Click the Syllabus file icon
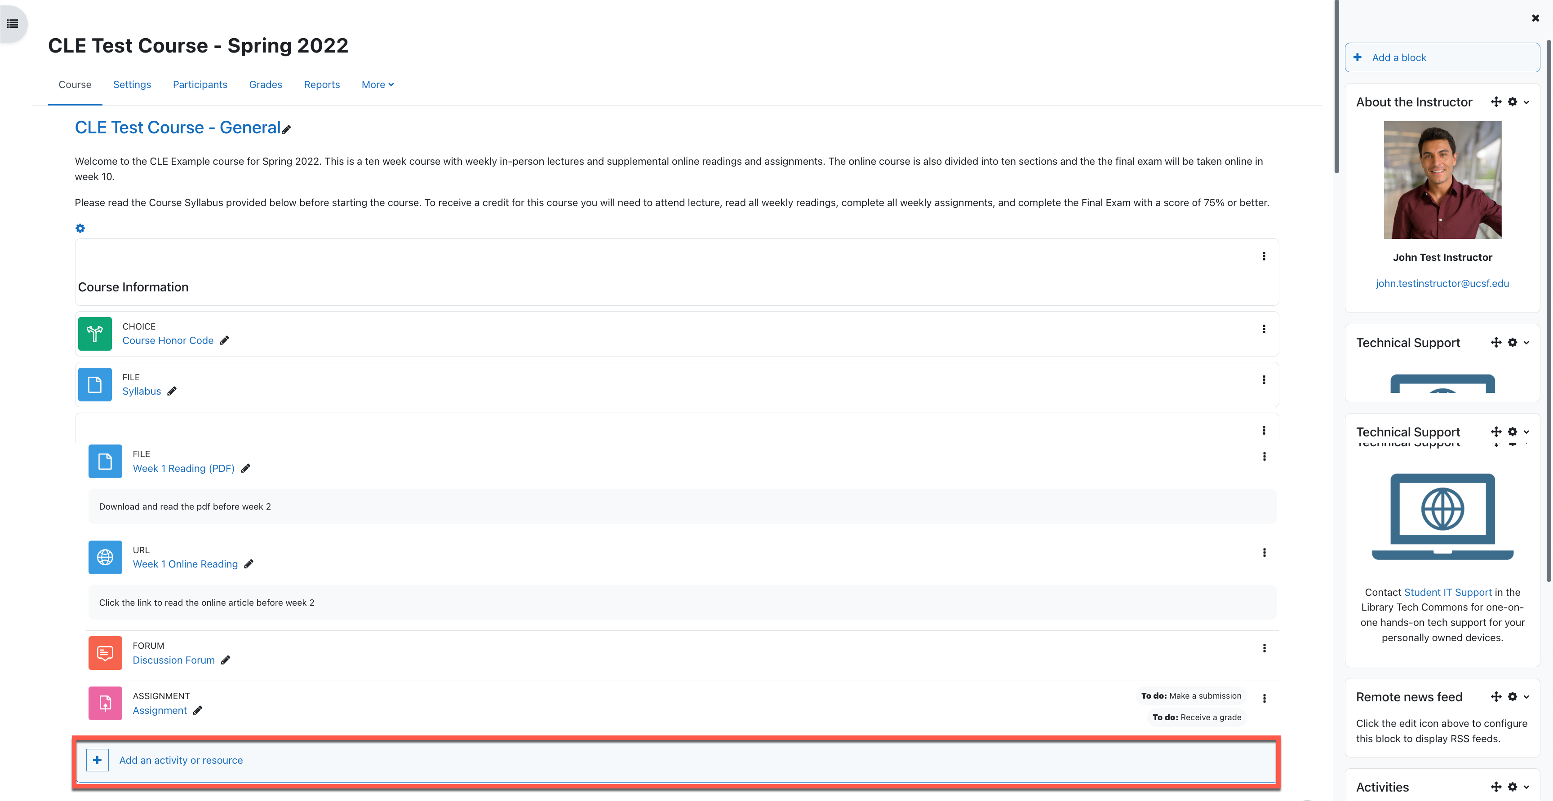Screen dimensions: 1553x801 [95, 384]
